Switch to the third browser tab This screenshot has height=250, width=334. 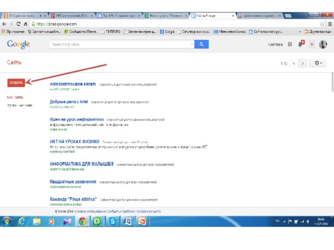(119, 16)
